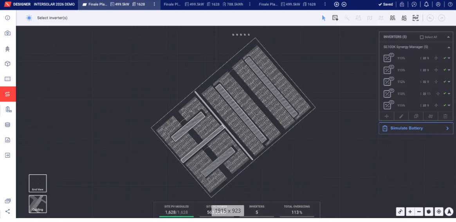This screenshot has width=456, height=222.
Task: Click the north compass arrow control
Action: click(449, 211)
